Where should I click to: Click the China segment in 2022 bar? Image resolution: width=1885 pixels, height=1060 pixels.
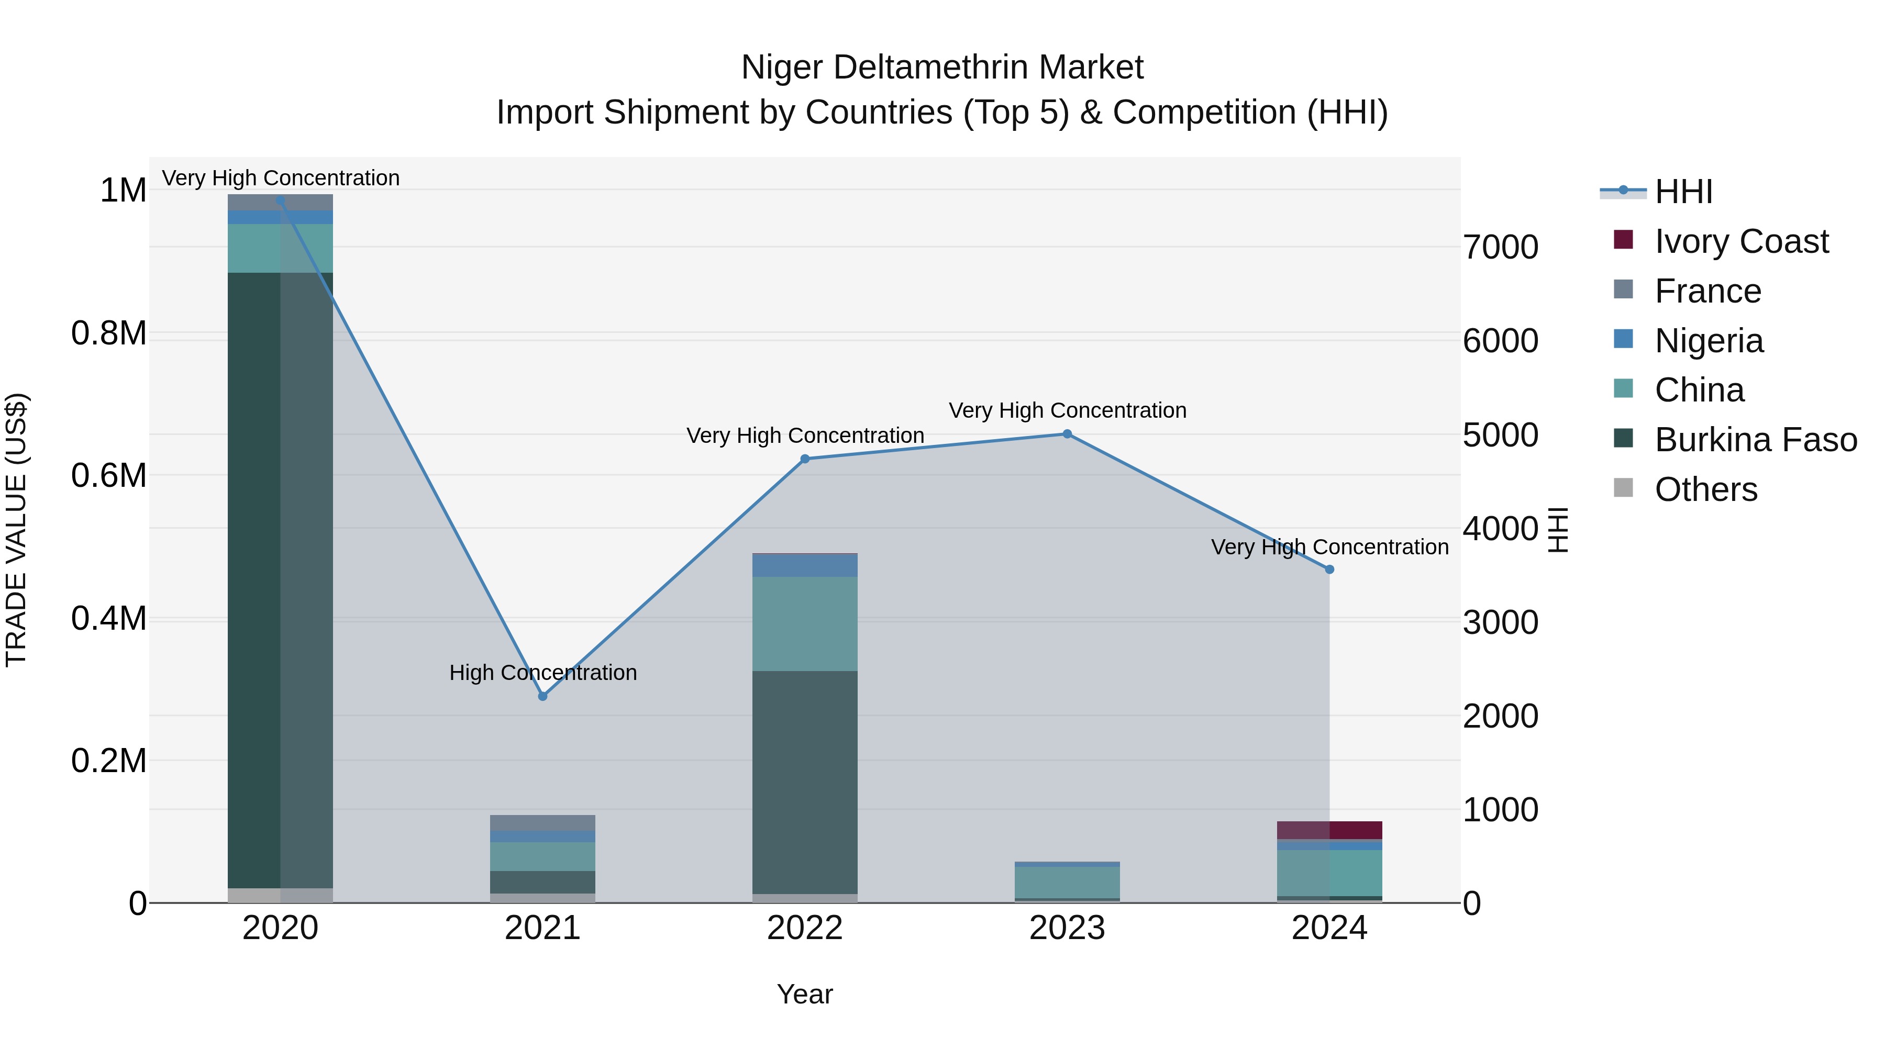click(805, 624)
